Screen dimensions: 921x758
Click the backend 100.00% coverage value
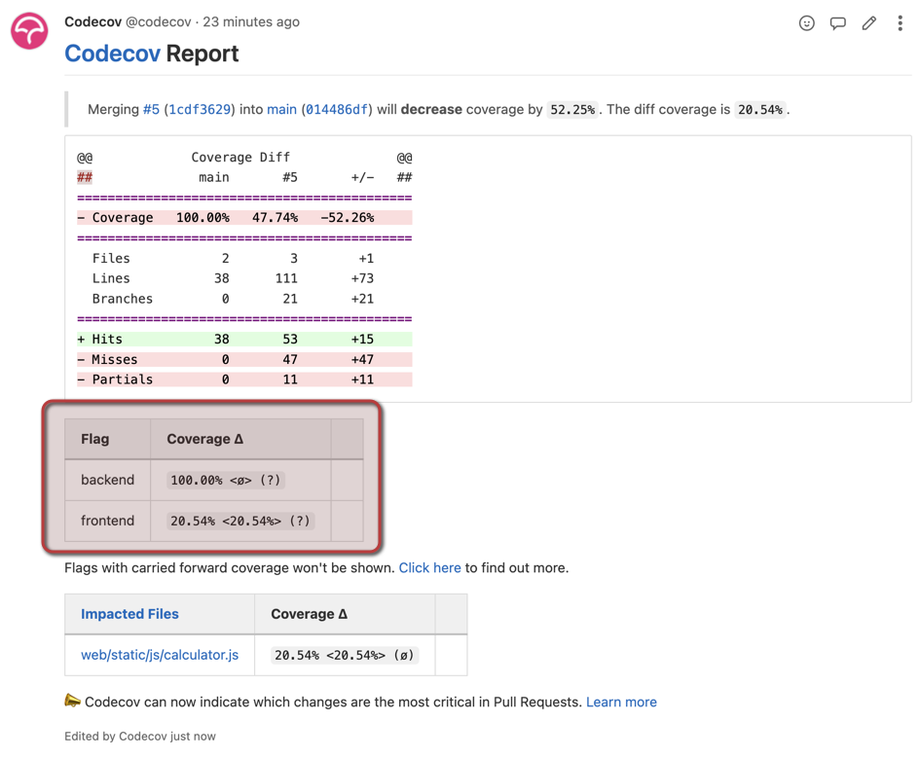coord(226,481)
